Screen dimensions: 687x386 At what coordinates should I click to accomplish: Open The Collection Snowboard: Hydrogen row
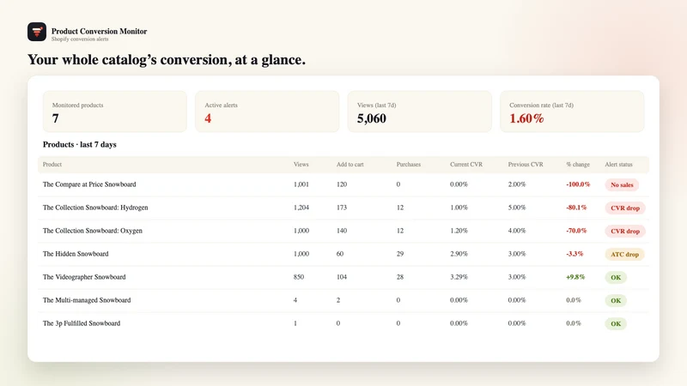343,208
